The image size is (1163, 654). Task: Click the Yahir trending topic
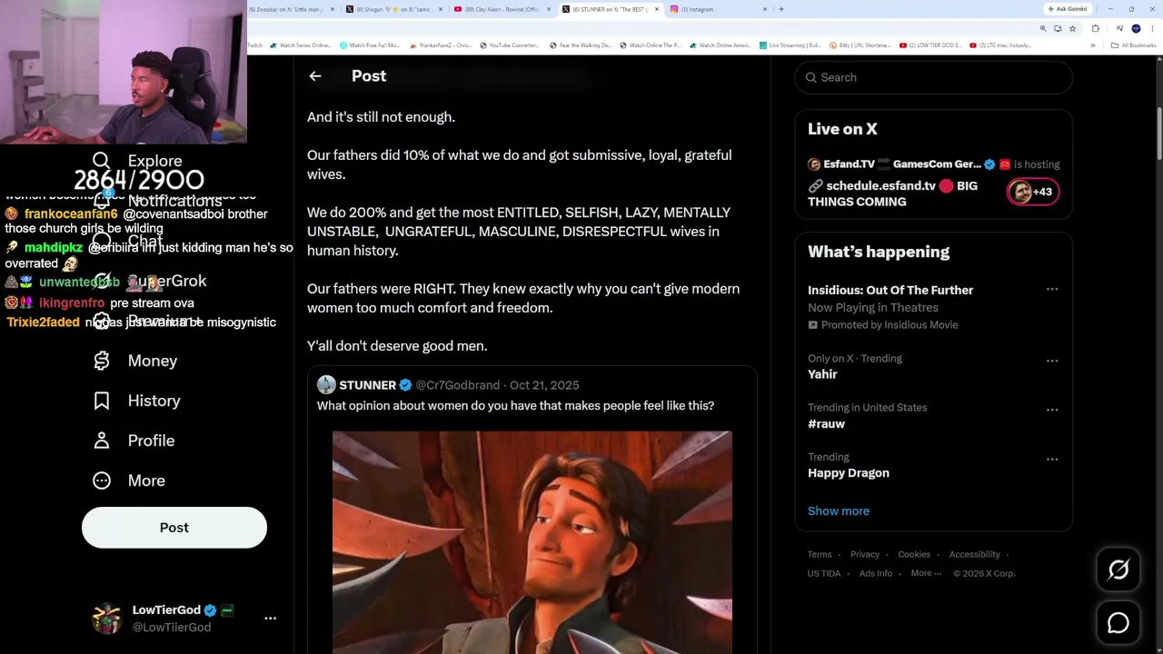[x=822, y=374]
